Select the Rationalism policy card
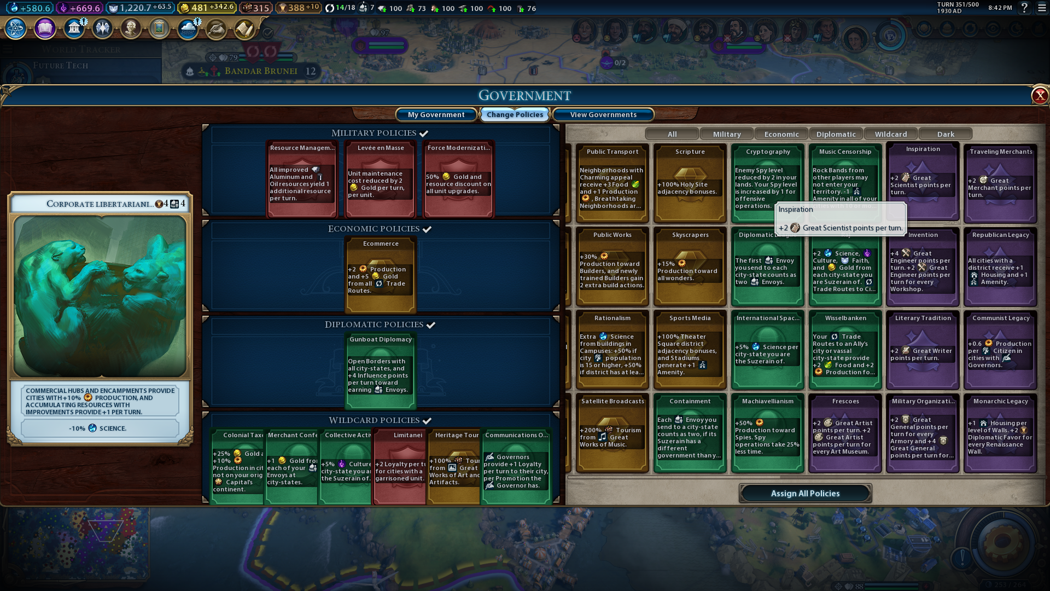This screenshot has height=591, width=1050. [x=612, y=349]
